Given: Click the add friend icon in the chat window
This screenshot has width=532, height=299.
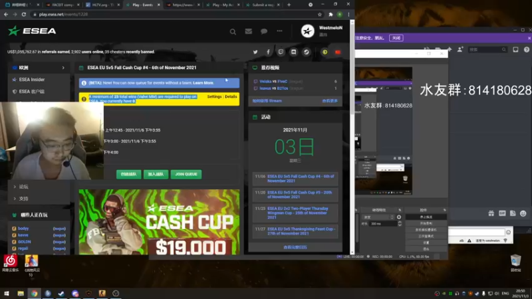Looking at the screenshot, I should click(x=460, y=49).
